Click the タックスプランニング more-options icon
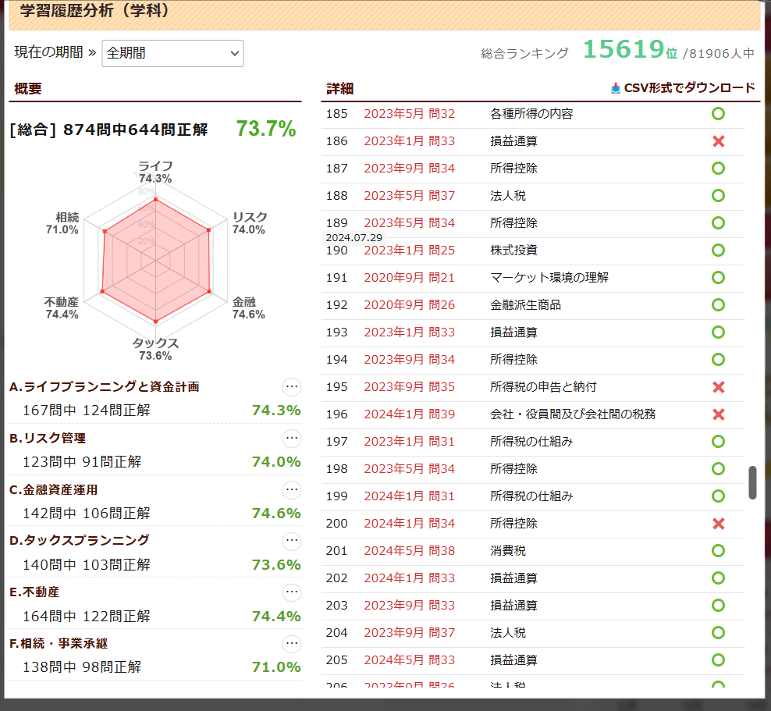The height and width of the screenshot is (711, 771). (292, 540)
